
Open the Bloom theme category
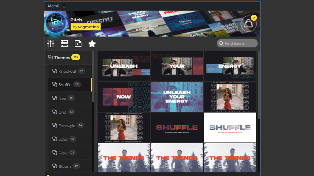[64, 166]
